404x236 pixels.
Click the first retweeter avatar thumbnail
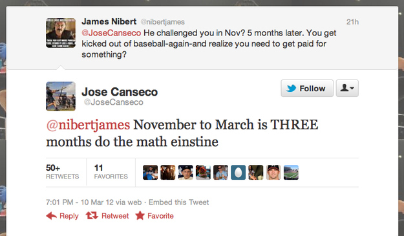click(150, 172)
